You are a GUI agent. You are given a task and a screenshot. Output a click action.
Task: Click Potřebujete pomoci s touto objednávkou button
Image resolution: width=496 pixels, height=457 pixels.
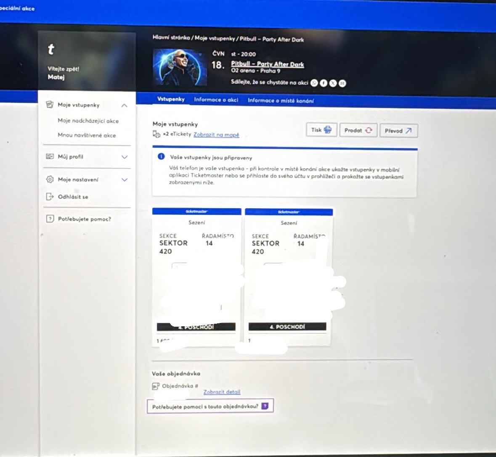click(x=210, y=406)
